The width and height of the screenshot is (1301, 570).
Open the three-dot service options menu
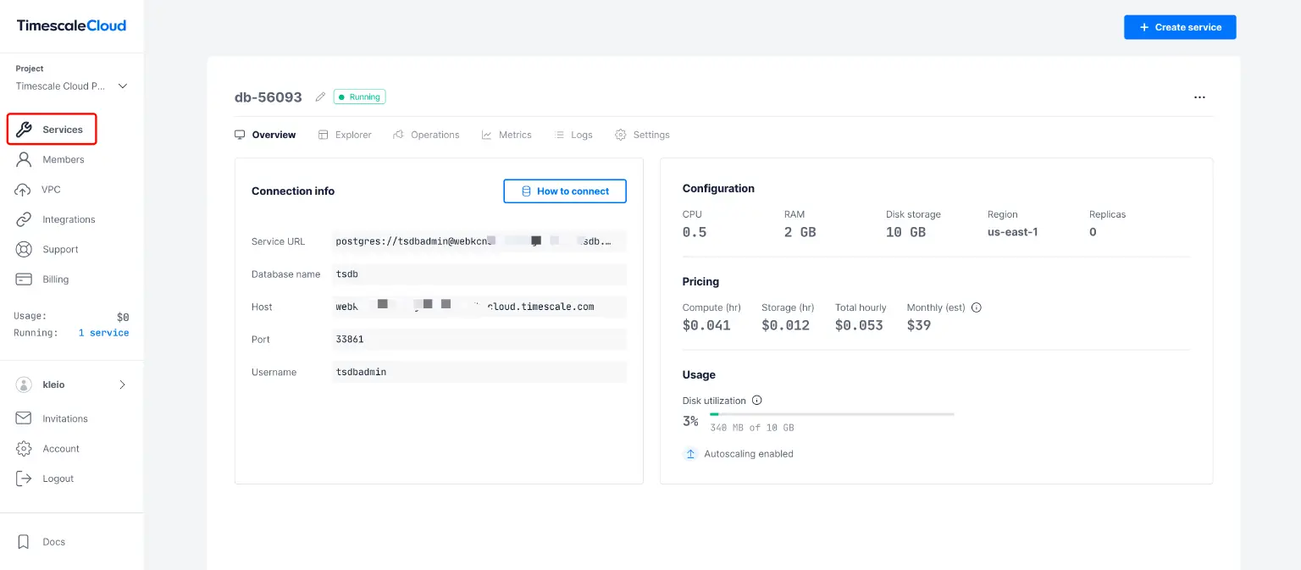1199,97
